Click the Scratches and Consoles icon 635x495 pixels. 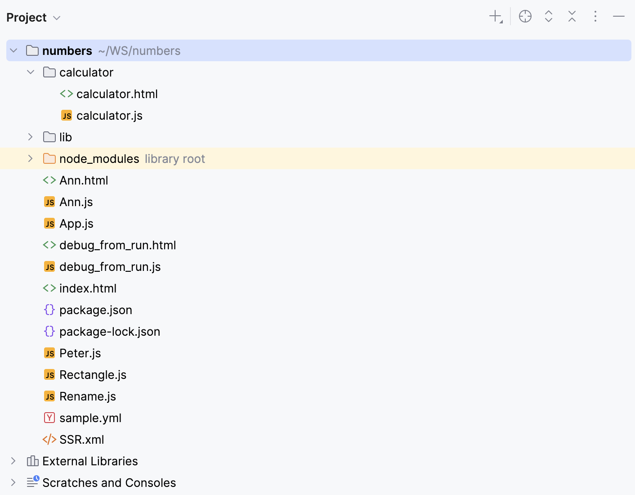click(32, 482)
